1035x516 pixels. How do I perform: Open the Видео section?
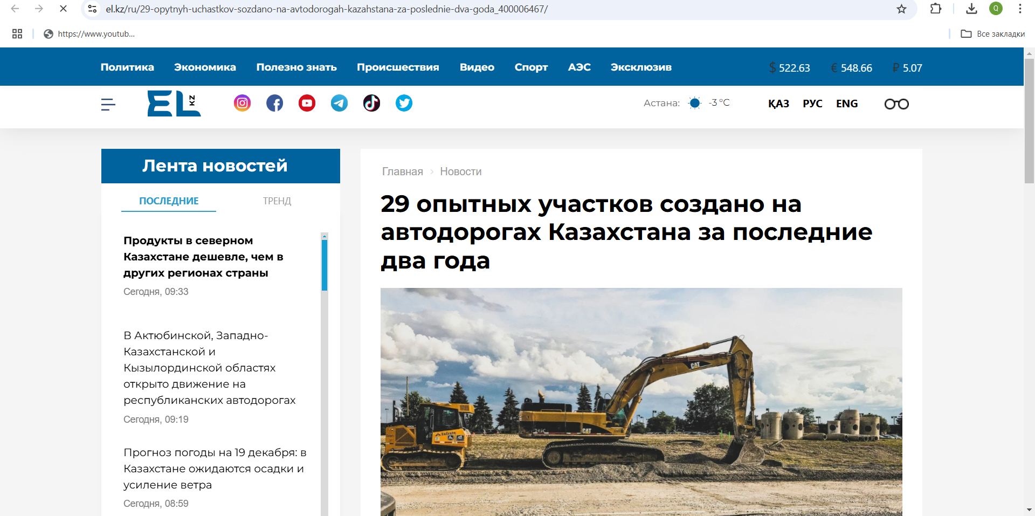477,67
